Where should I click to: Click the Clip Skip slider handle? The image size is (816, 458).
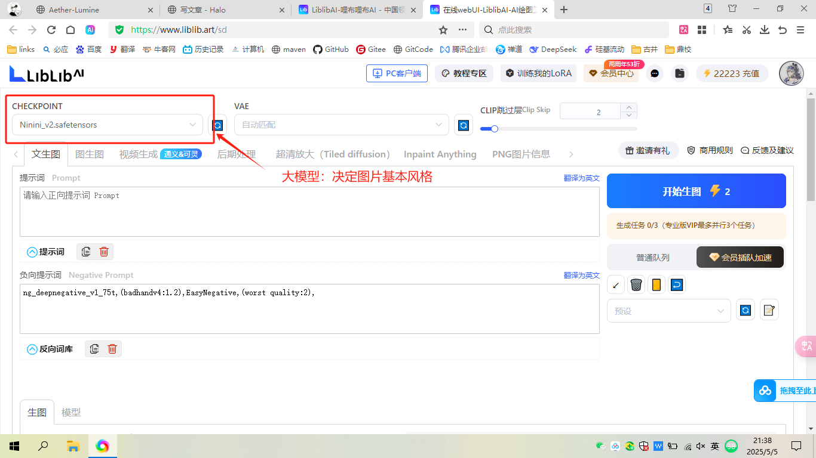tap(495, 129)
